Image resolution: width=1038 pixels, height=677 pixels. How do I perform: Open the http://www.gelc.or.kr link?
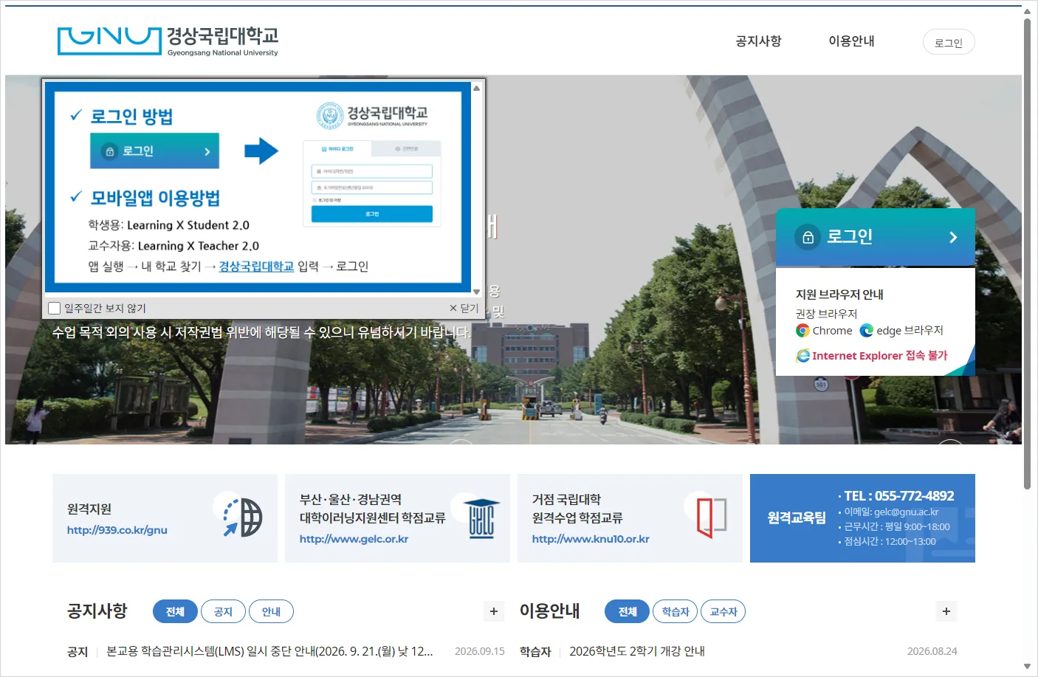[354, 539]
